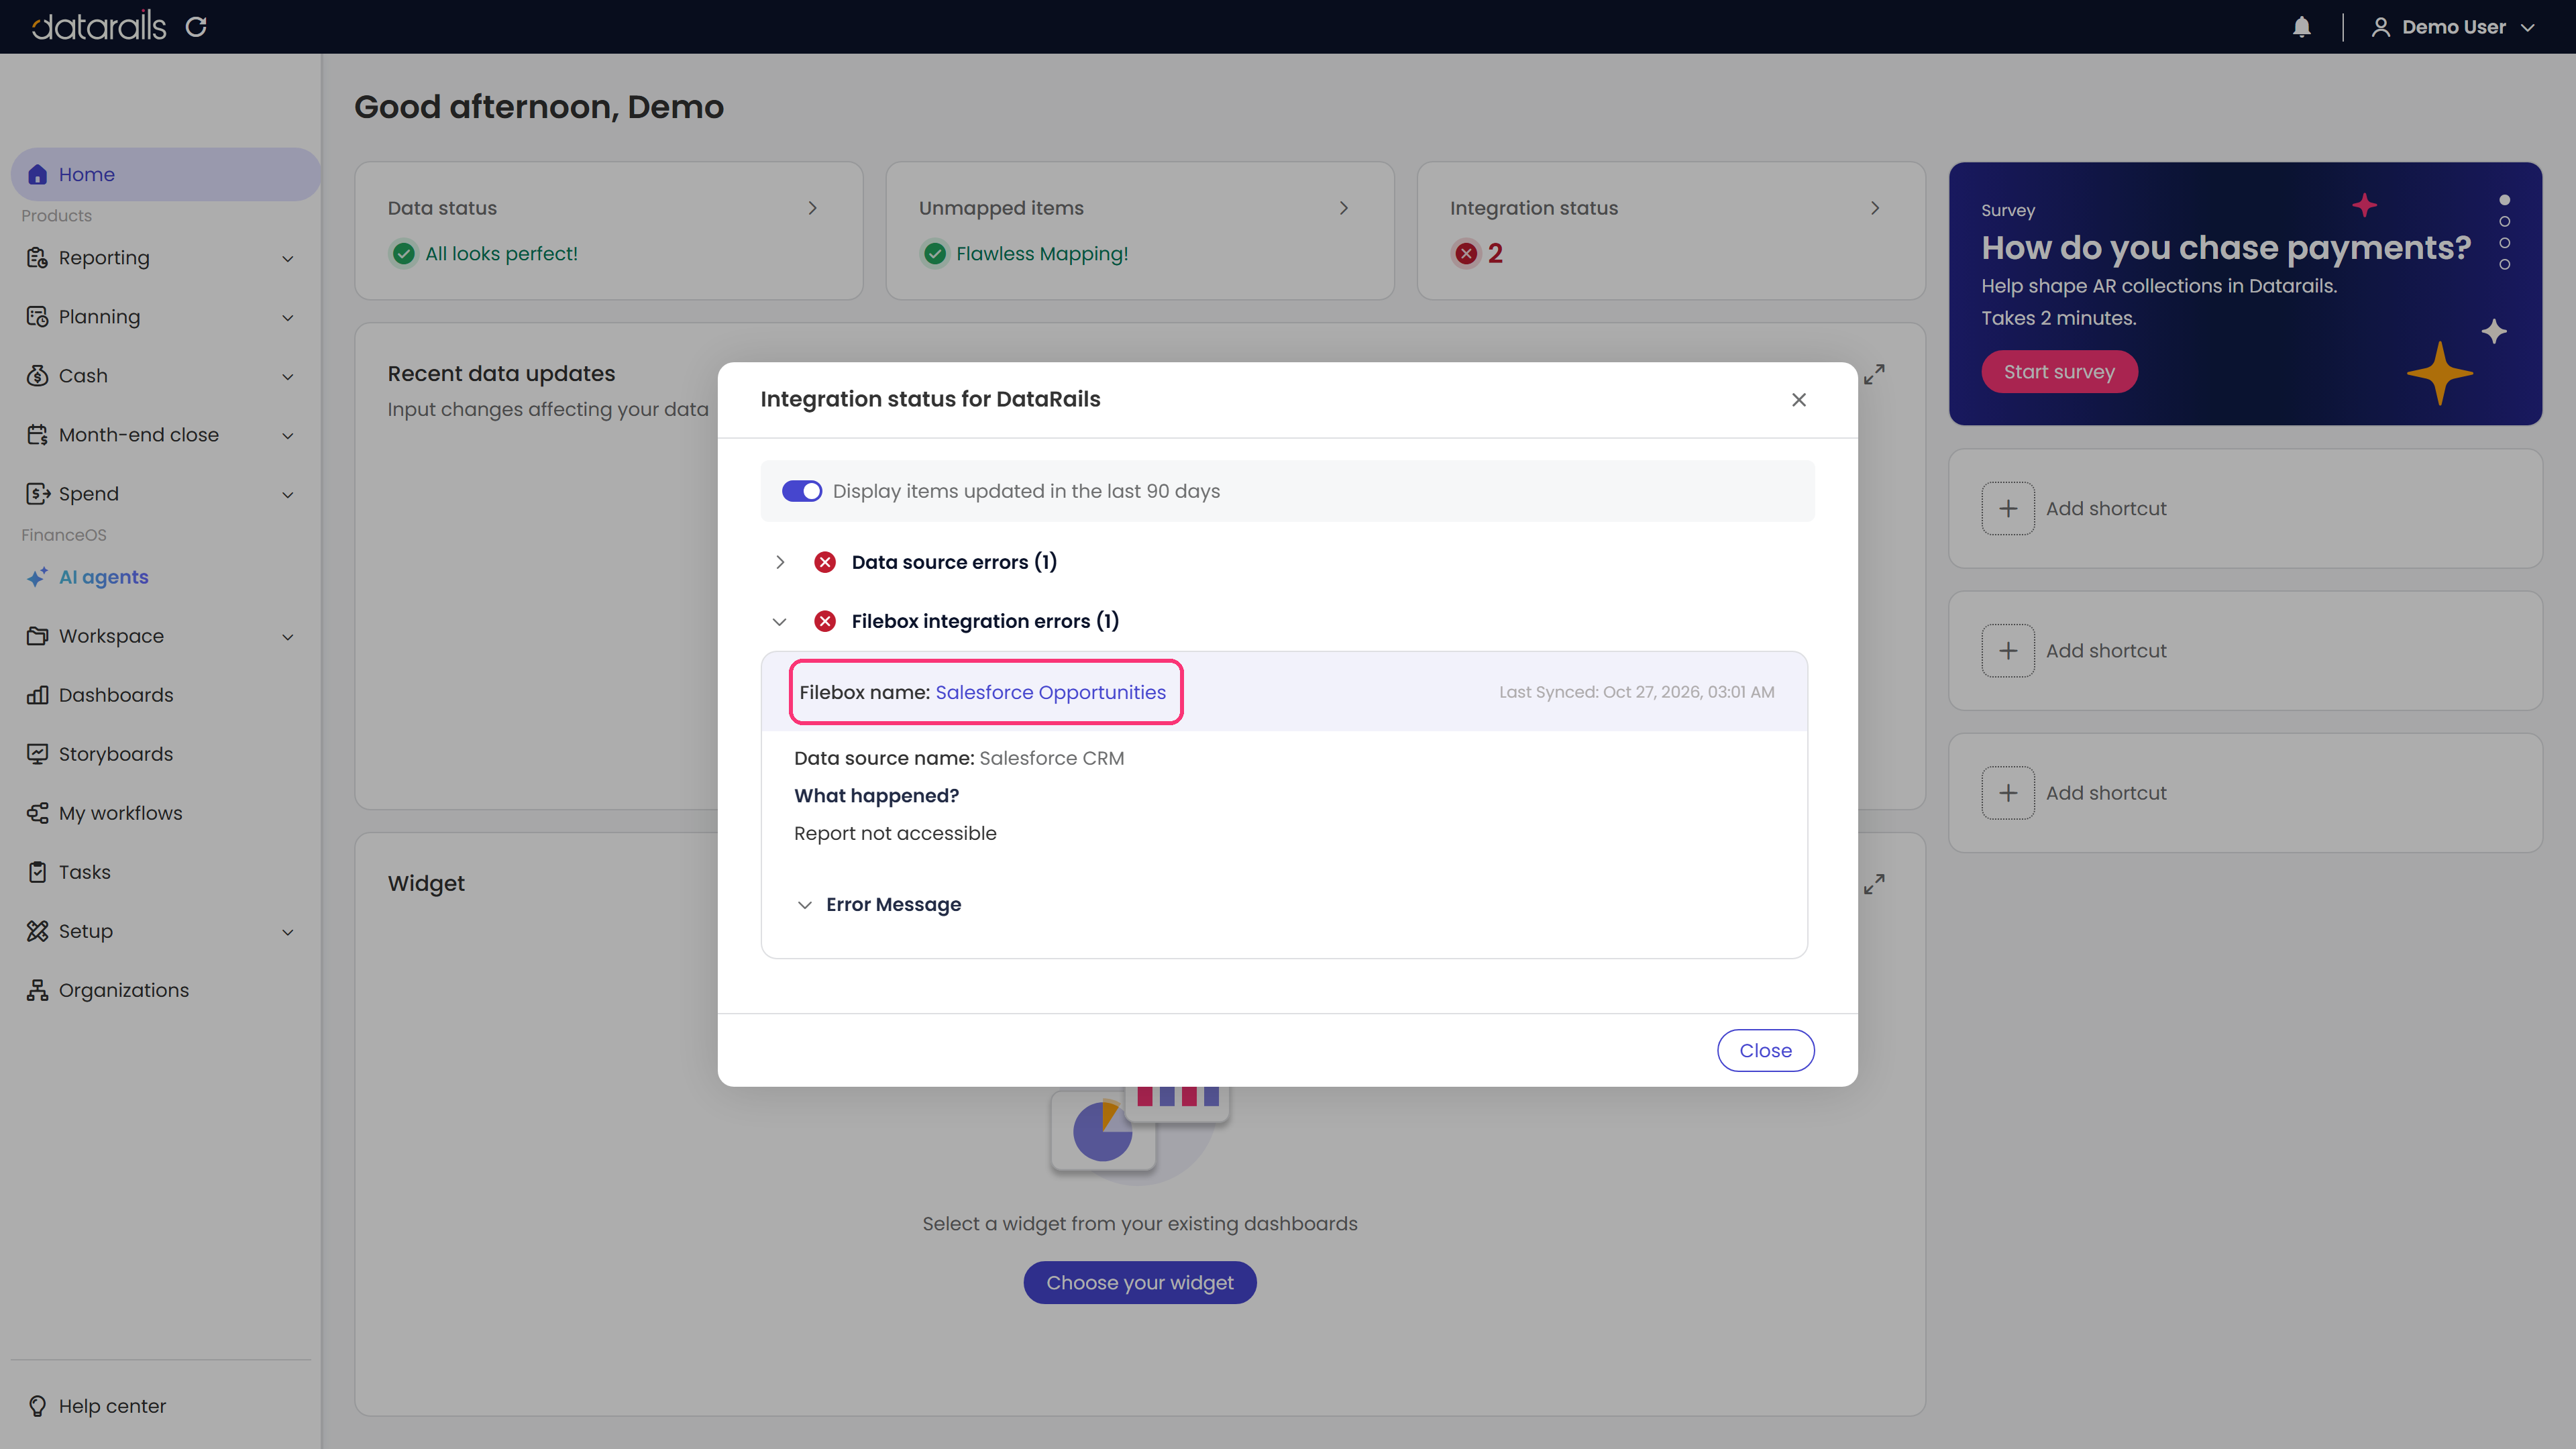This screenshot has height=1449, width=2576.
Task: Open the Salesforce Opportunities filebox link
Action: pyautogui.click(x=1050, y=692)
